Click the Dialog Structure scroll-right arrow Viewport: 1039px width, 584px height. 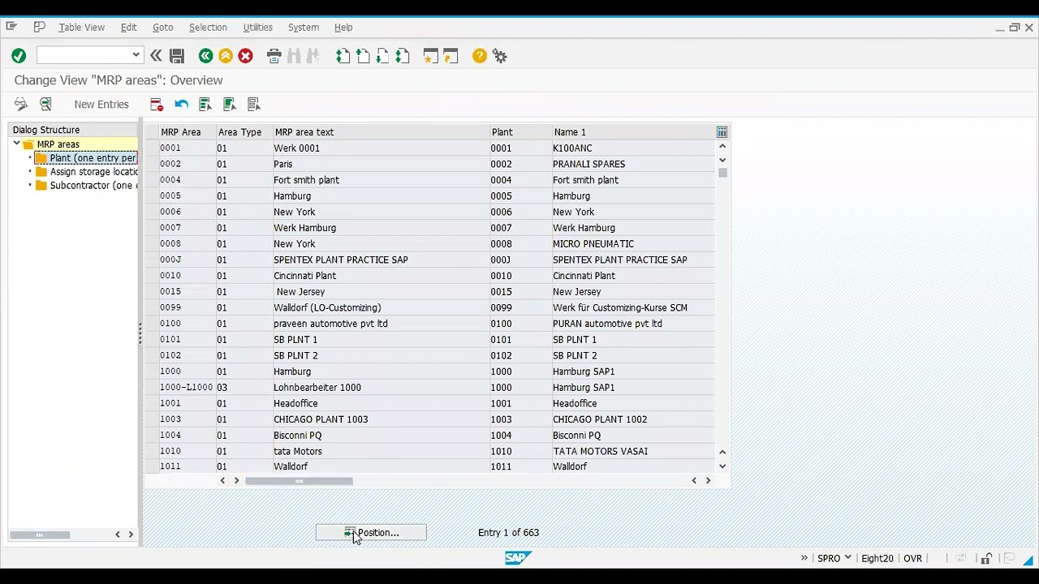tap(131, 535)
